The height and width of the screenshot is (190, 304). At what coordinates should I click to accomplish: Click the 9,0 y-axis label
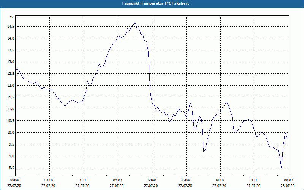pyautogui.click(x=12, y=156)
